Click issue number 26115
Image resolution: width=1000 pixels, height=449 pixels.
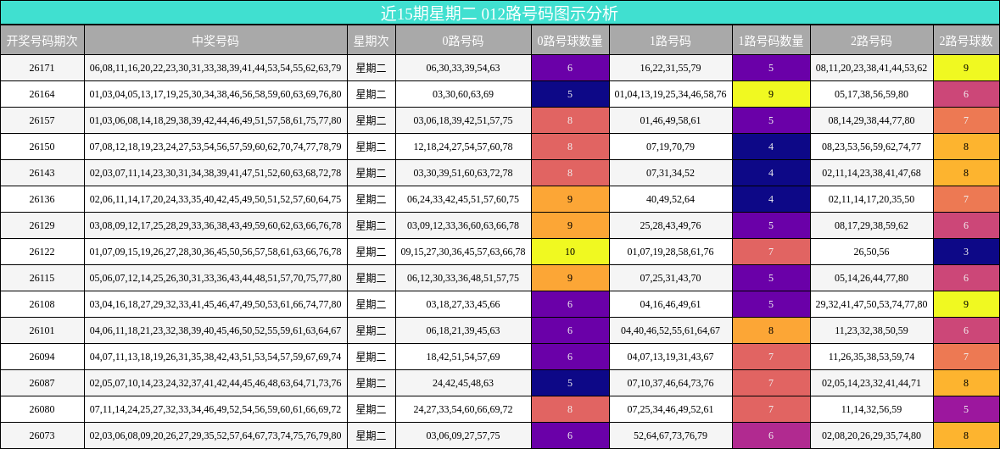click(42, 278)
